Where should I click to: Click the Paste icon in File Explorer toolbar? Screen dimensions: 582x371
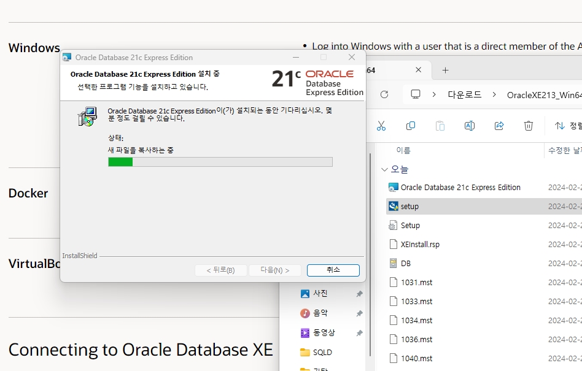point(440,126)
